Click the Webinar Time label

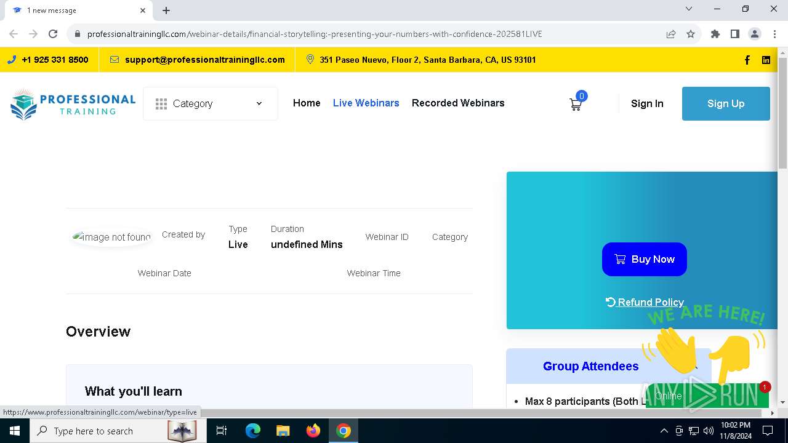tap(374, 273)
